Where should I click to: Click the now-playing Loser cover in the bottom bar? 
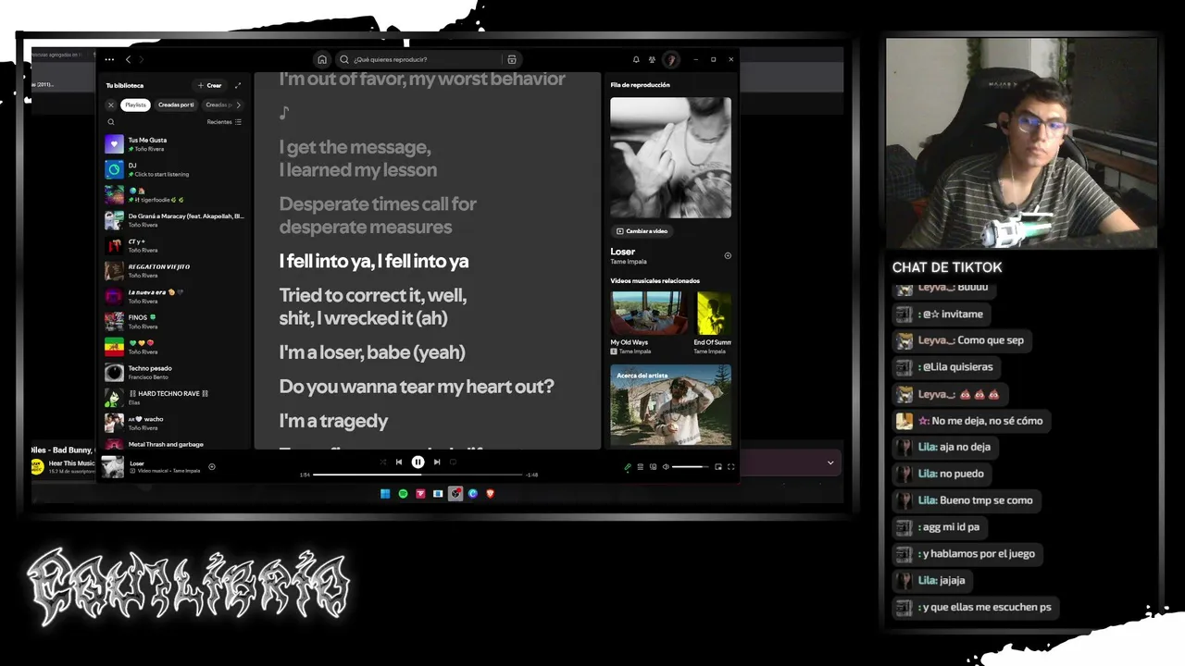click(113, 466)
